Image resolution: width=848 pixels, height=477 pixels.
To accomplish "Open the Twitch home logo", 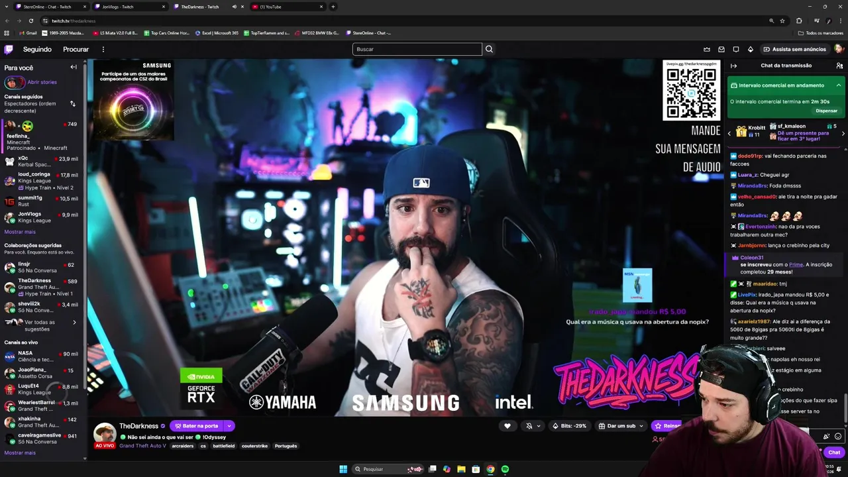I will point(8,49).
